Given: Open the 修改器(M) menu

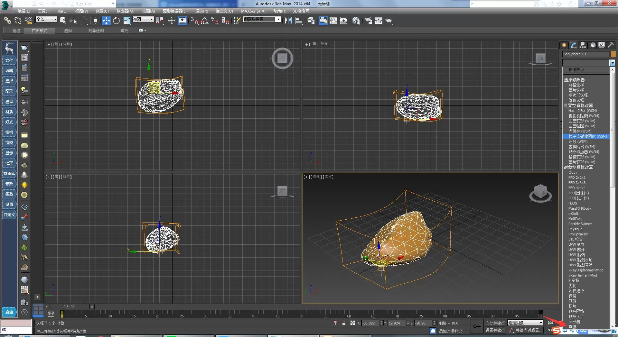Looking at the screenshot, I should click(126, 11).
